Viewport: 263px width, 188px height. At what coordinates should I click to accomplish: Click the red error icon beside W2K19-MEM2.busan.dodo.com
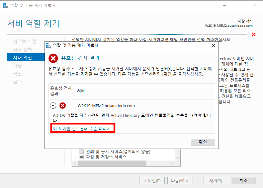pos(63,106)
